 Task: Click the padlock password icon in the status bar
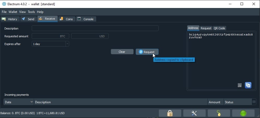[x=170, y=113]
